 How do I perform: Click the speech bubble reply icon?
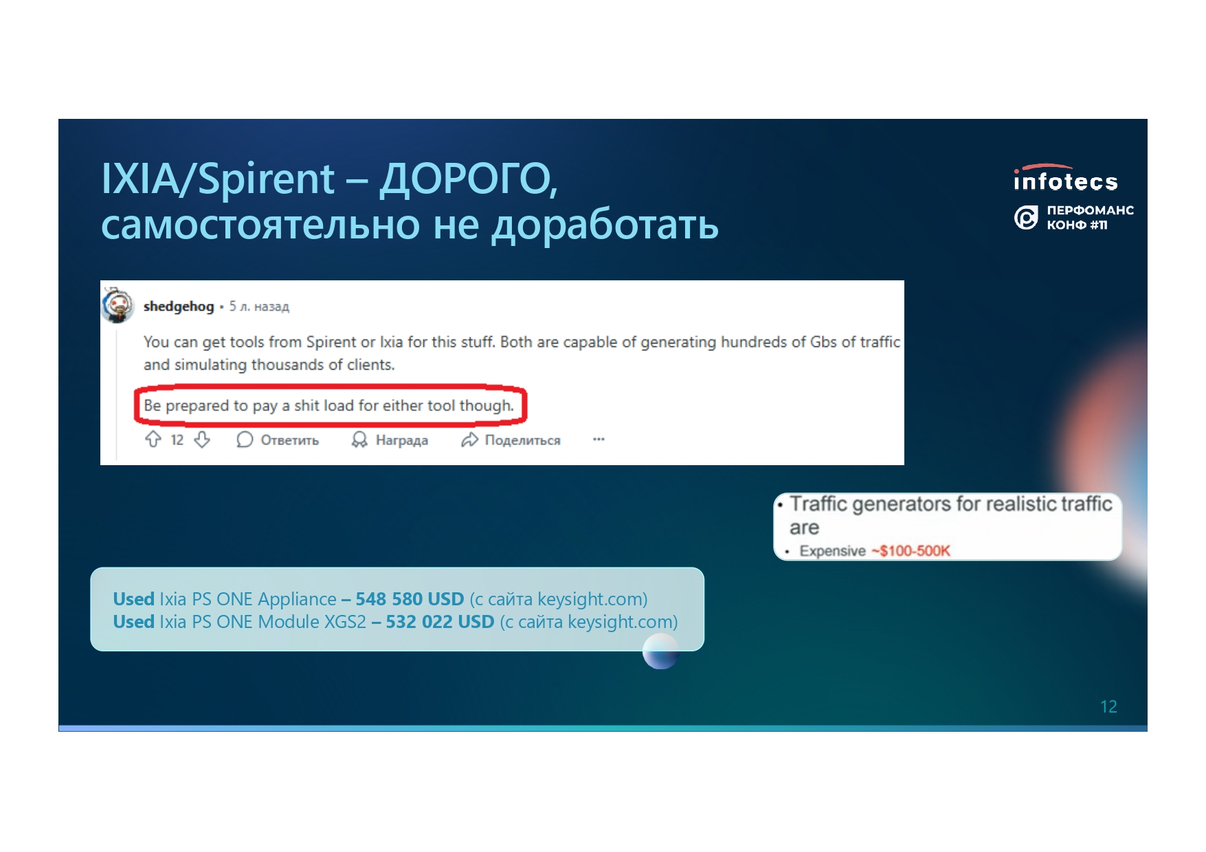click(x=245, y=440)
